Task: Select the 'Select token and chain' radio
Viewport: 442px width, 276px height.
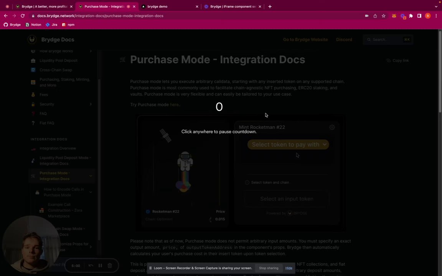Action: coord(247,182)
